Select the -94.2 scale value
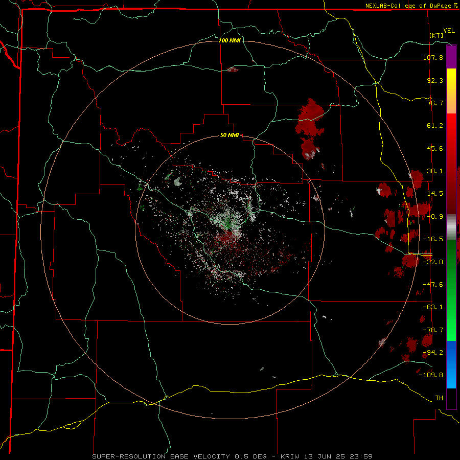460x460 pixels. point(433,352)
